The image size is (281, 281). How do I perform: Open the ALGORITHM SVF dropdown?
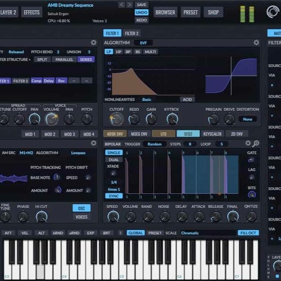point(143,43)
